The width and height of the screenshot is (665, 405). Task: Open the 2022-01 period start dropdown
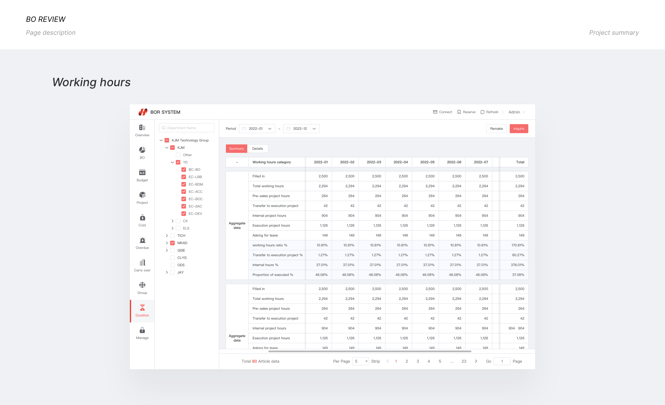pos(257,129)
